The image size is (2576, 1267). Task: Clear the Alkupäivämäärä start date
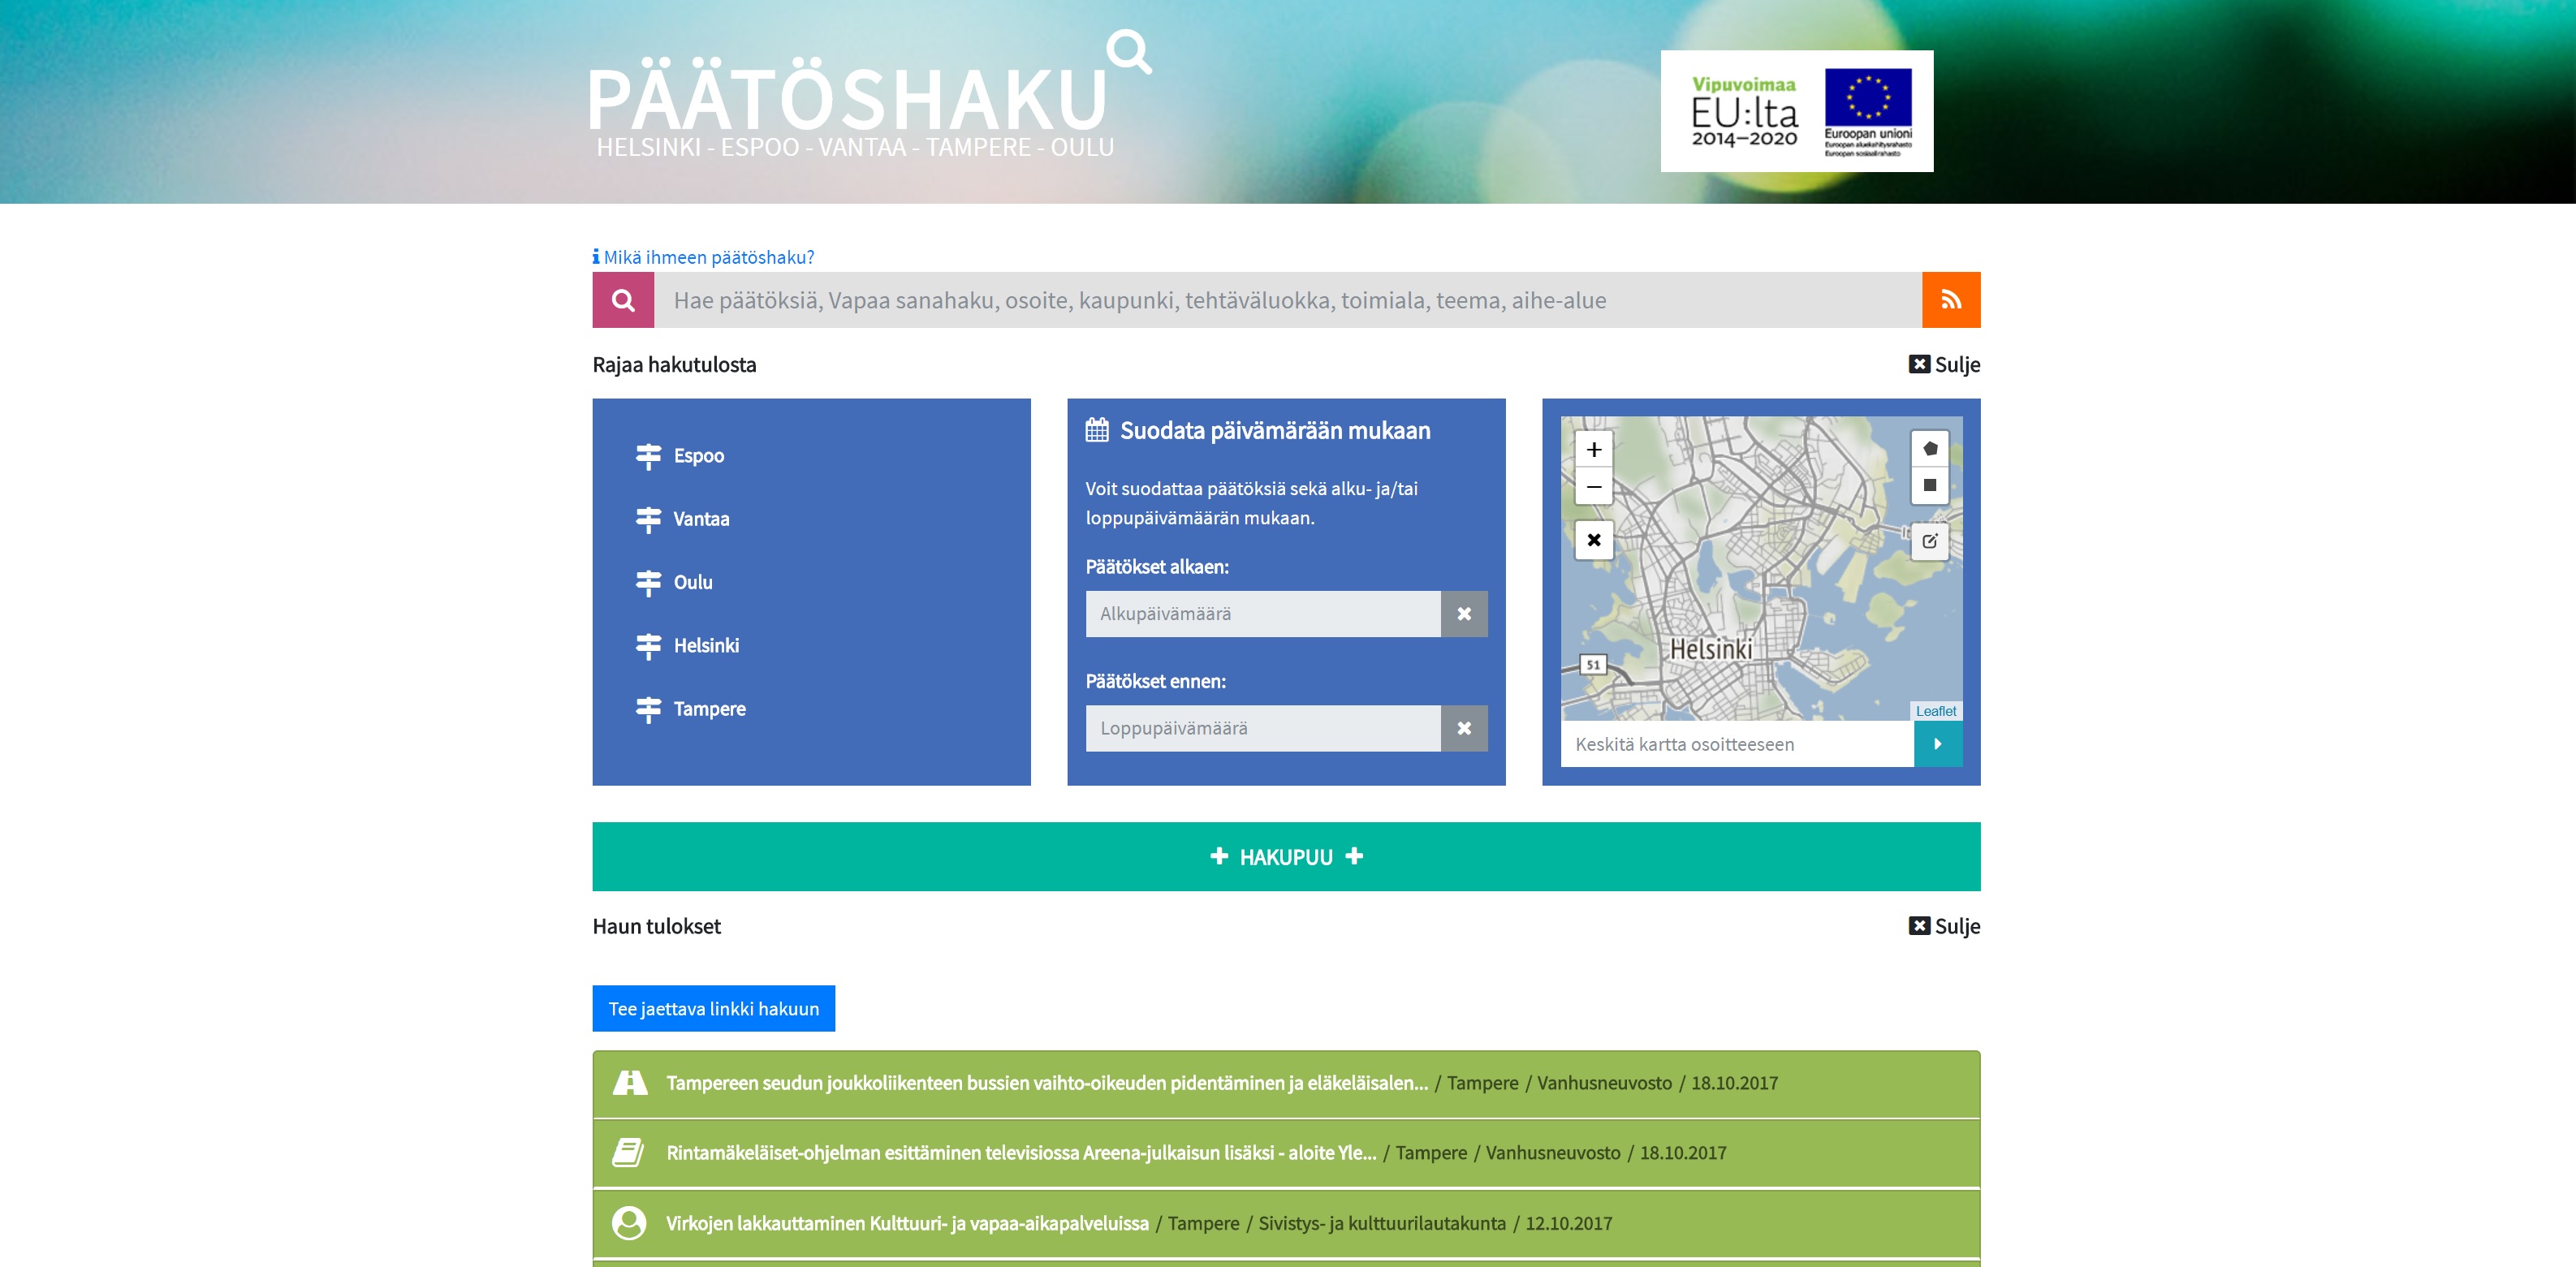click(1464, 614)
